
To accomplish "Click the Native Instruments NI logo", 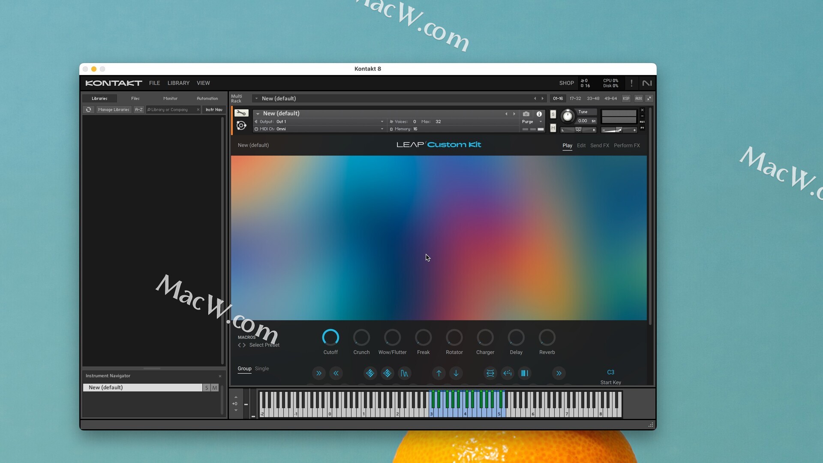I will (x=647, y=83).
